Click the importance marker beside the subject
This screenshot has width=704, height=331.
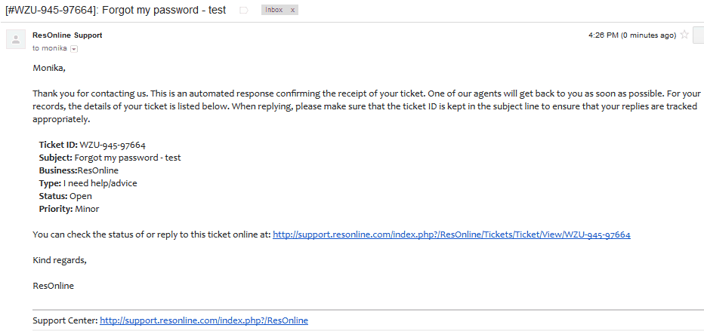pos(244,10)
